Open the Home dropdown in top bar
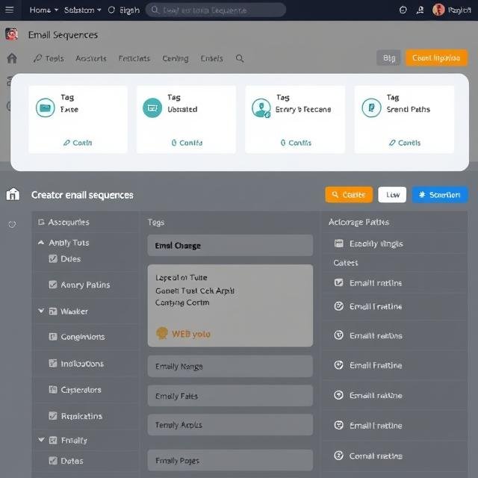The image size is (478, 478). pos(43,10)
